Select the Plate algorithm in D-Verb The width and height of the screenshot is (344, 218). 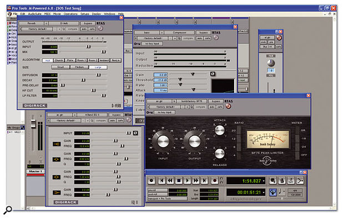pyautogui.click(x=70, y=60)
